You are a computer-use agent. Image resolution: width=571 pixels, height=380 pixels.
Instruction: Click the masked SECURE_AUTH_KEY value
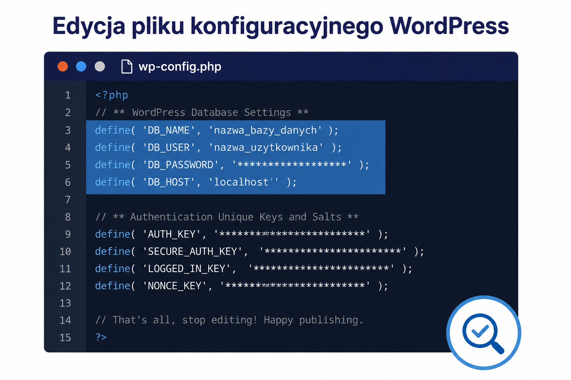pos(333,251)
